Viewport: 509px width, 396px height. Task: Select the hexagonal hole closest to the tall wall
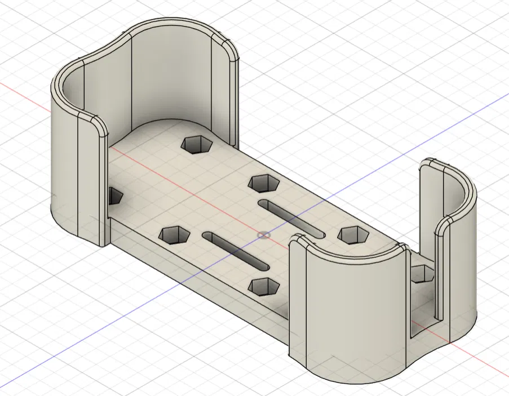197,145
